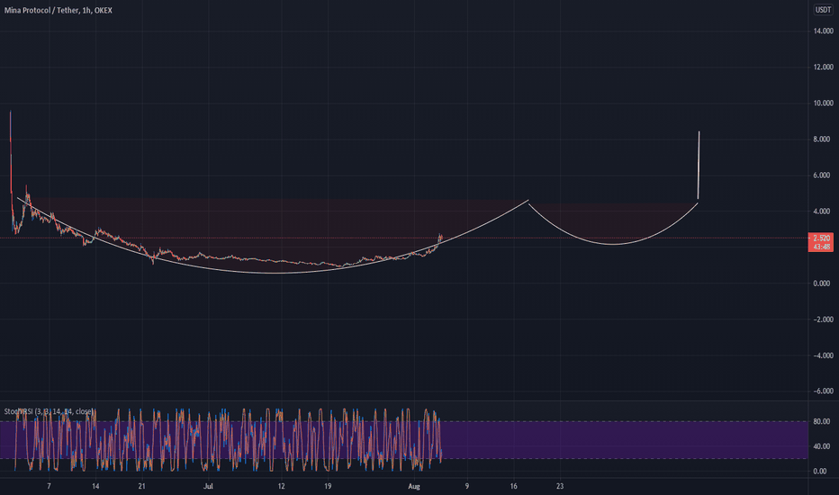Click the −2.000 price axis label
Screen dimensions: 839x495
point(822,319)
